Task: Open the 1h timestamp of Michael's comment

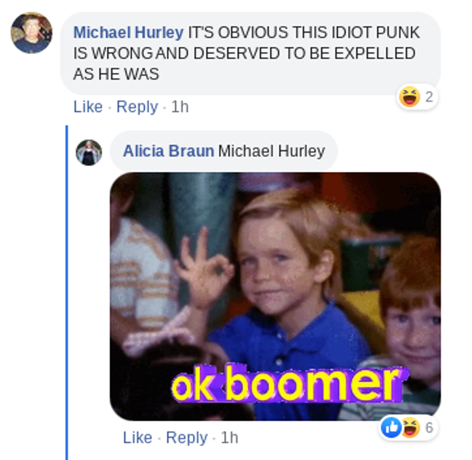Action: (180, 107)
